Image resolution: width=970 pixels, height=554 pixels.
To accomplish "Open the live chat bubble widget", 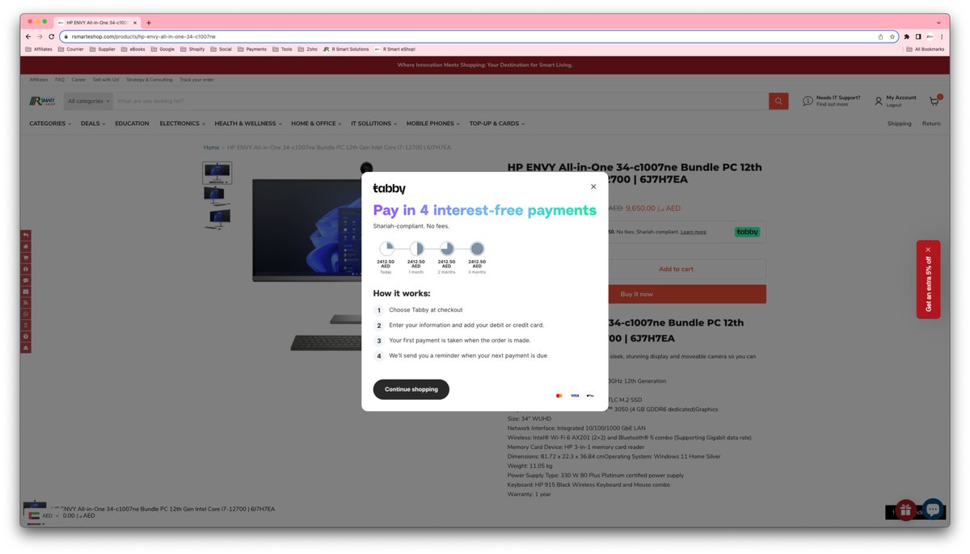I will click(933, 509).
